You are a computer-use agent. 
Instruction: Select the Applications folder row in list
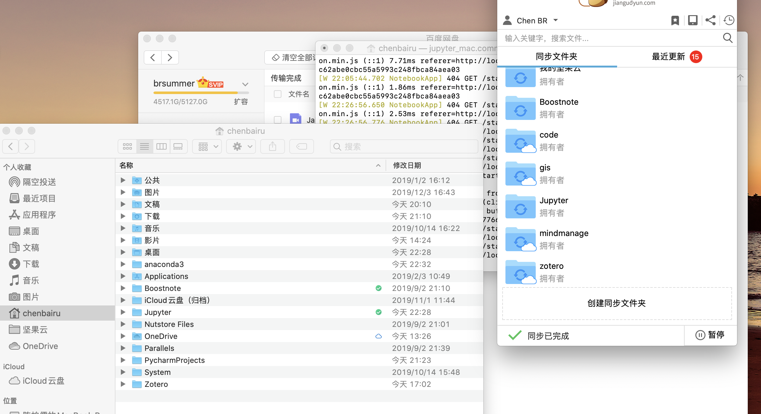click(x=299, y=276)
